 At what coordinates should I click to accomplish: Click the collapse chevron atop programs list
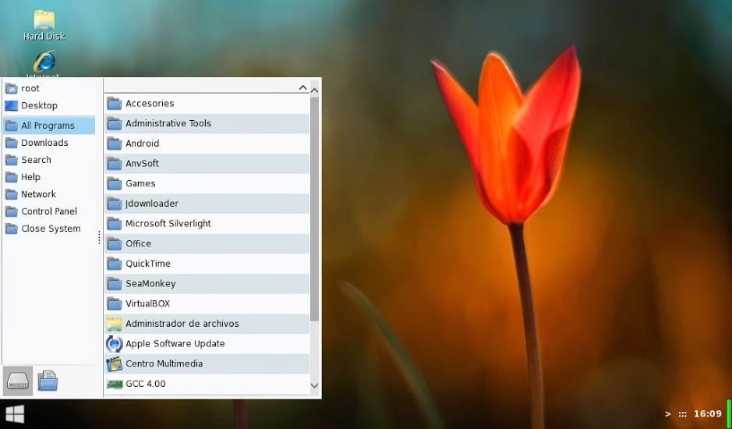pyautogui.click(x=302, y=87)
